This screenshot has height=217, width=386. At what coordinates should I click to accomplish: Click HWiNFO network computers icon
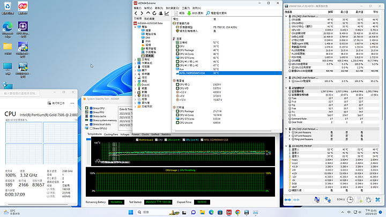pos(328,199)
